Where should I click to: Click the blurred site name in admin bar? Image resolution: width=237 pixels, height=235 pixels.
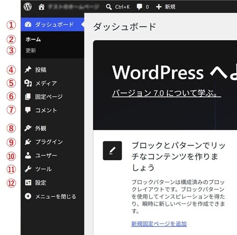tap(73, 7)
